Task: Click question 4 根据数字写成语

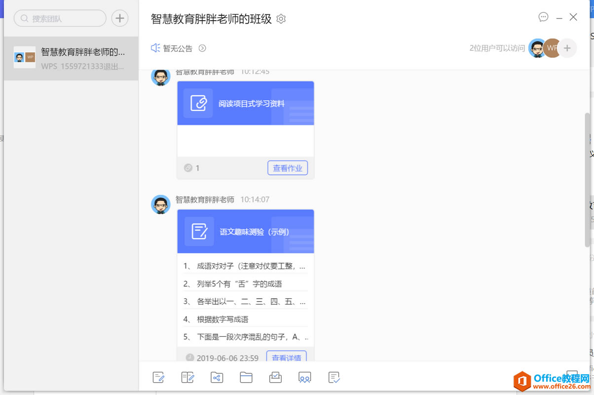Action: pyautogui.click(x=245, y=319)
